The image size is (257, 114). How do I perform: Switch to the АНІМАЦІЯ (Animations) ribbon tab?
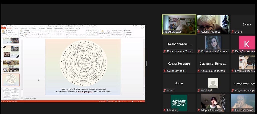click(x=49, y=28)
